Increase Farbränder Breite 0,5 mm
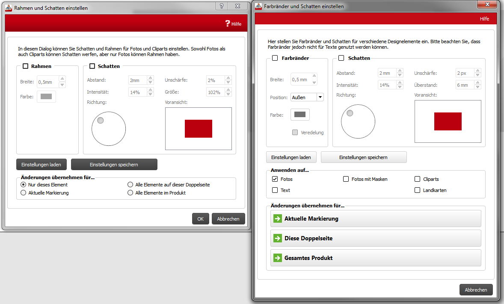Viewport: 504px width, 304px height. point(314,76)
